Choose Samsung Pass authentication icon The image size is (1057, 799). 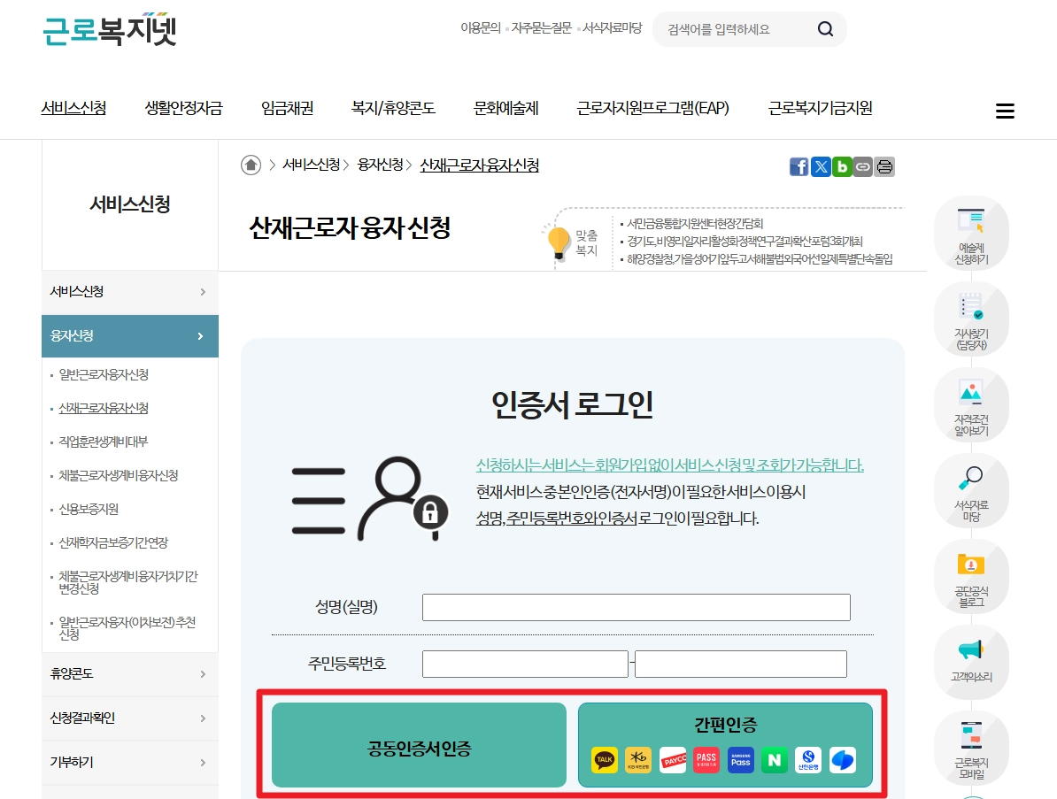click(740, 760)
